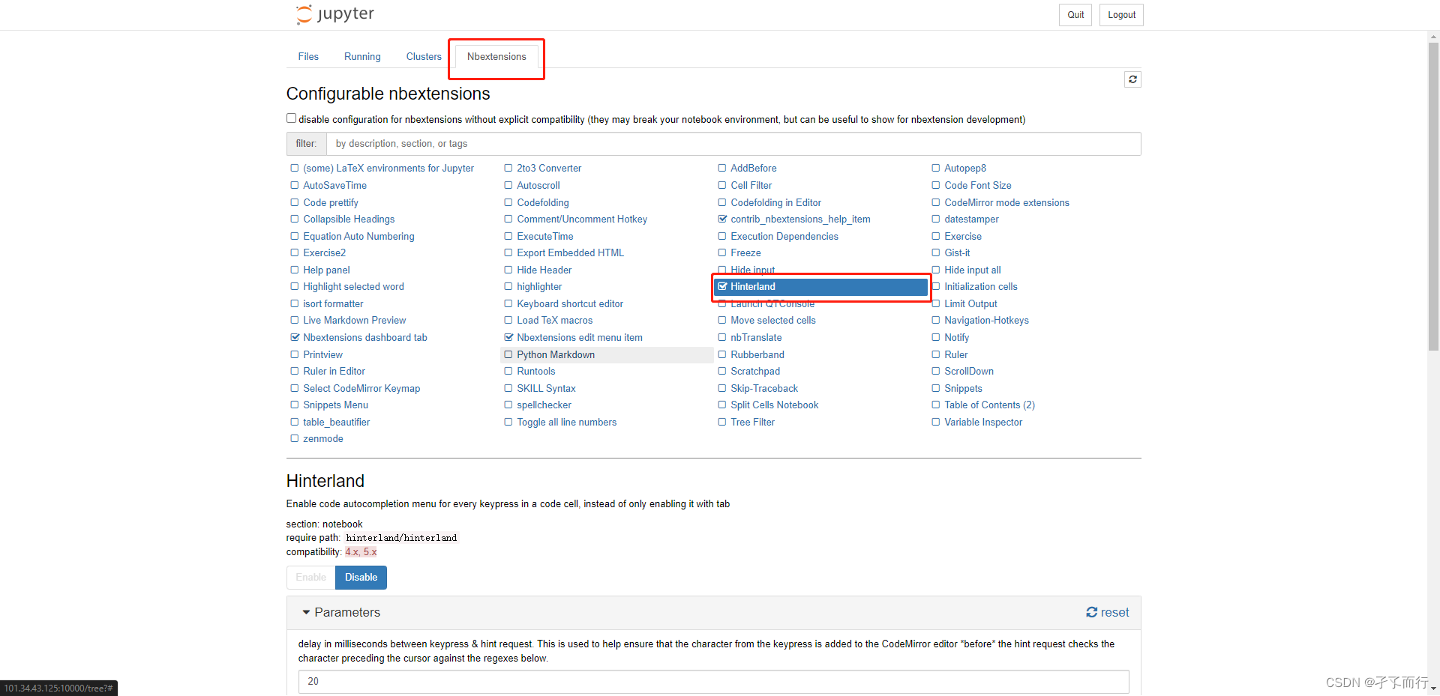
Task: Select the Hide Header extension
Action: coord(544,270)
